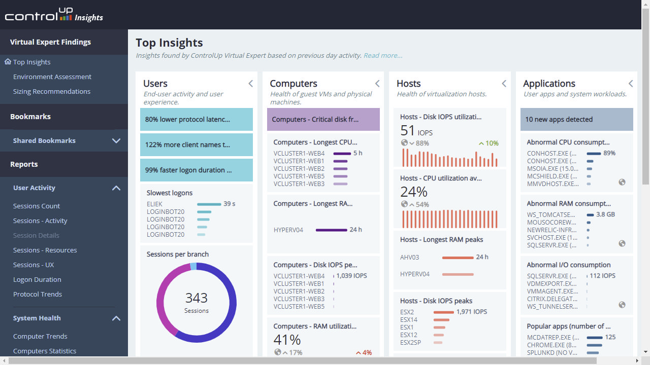Click the home icon beside Top Insights

pos(8,62)
